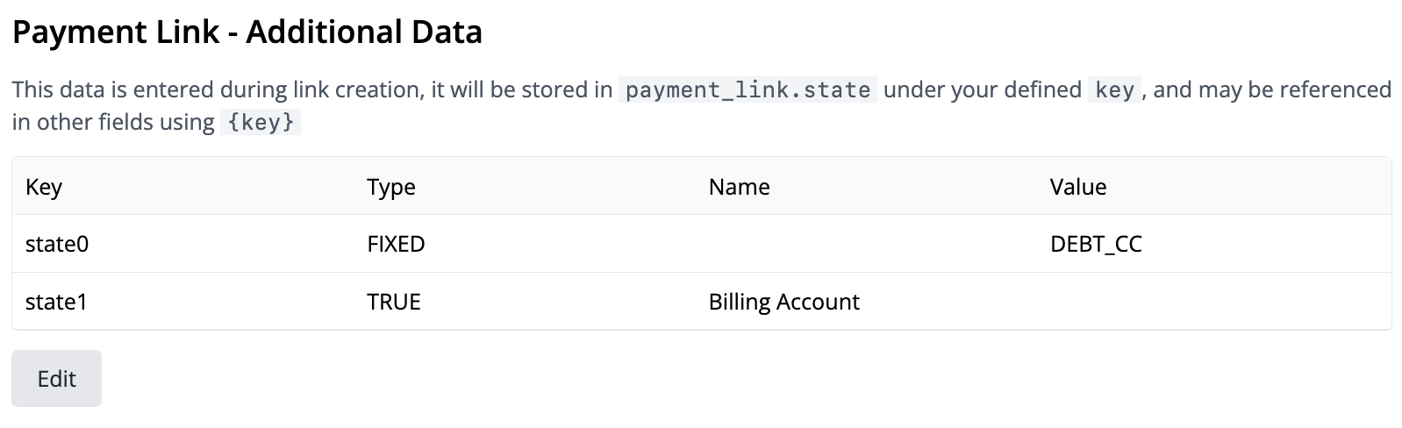Screen dimensions: 1402x428
Task: Click the Billing Account name cell
Action: coord(783,302)
